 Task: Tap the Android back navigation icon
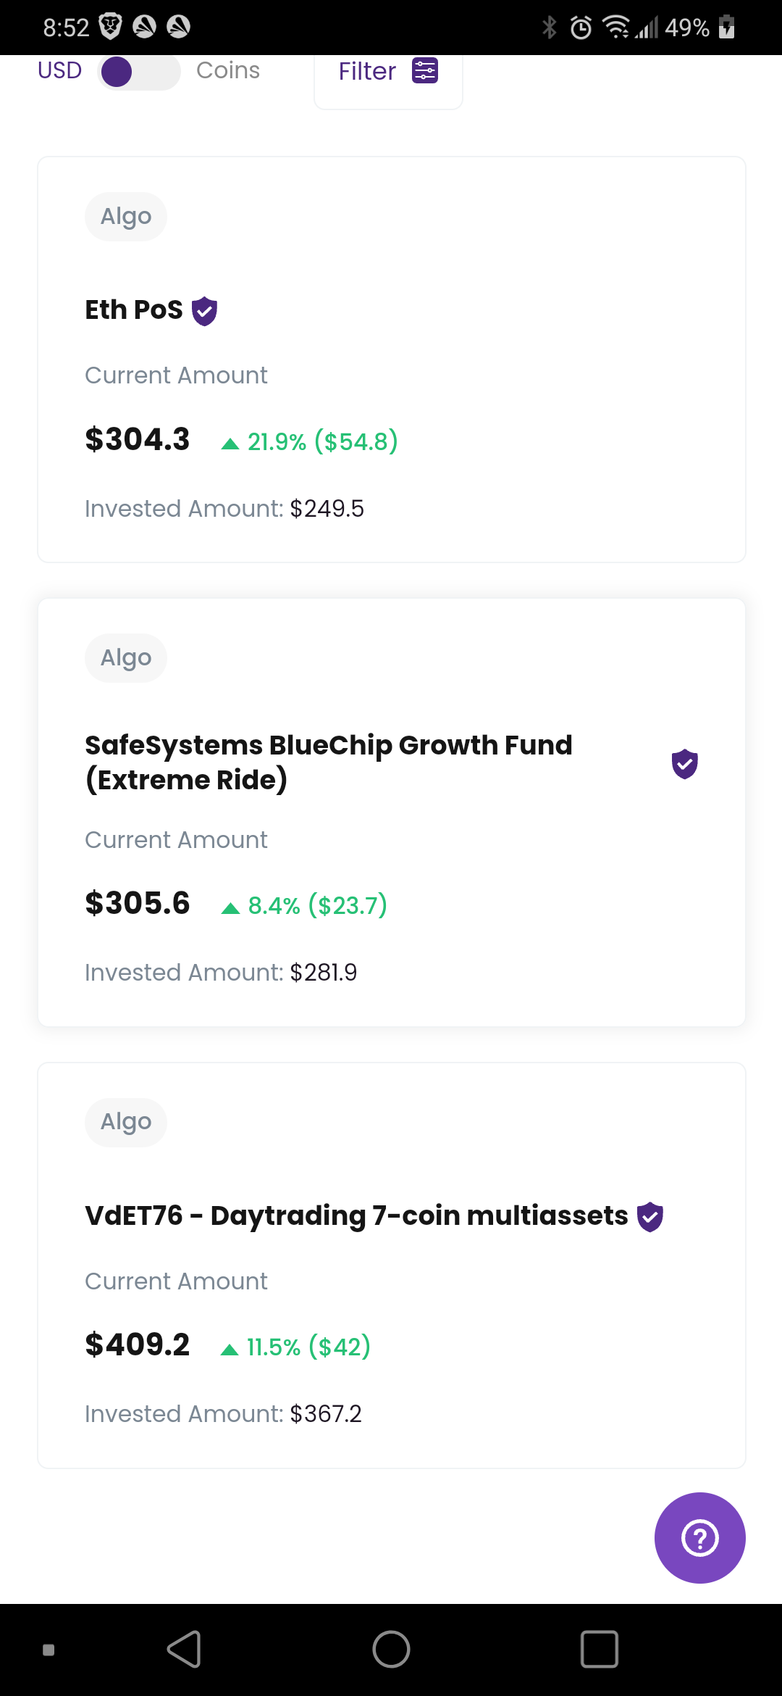pyautogui.click(x=184, y=1650)
